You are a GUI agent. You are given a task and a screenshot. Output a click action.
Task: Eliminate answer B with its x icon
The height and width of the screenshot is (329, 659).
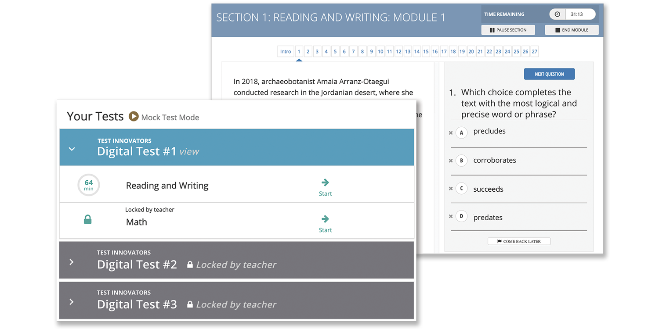(451, 161)
